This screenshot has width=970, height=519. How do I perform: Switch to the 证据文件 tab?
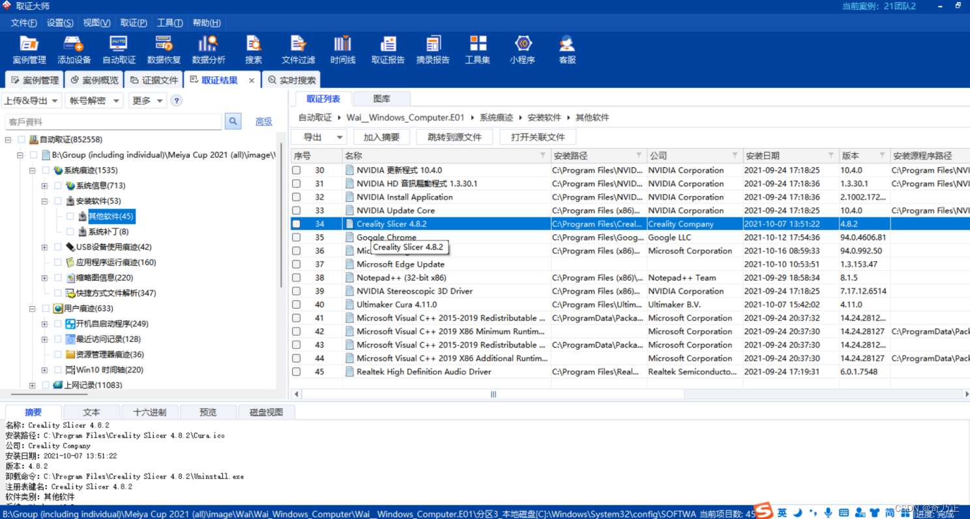click(x=154, y=80)
